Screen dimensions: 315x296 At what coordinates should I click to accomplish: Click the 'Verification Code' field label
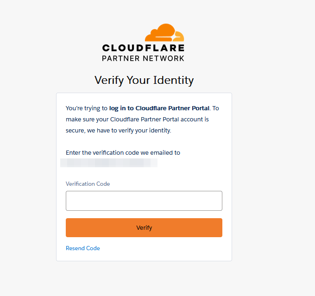[x=88, y=184]
